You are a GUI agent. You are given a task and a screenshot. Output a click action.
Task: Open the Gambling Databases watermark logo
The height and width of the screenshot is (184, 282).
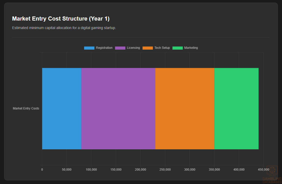tap(272, 175)
